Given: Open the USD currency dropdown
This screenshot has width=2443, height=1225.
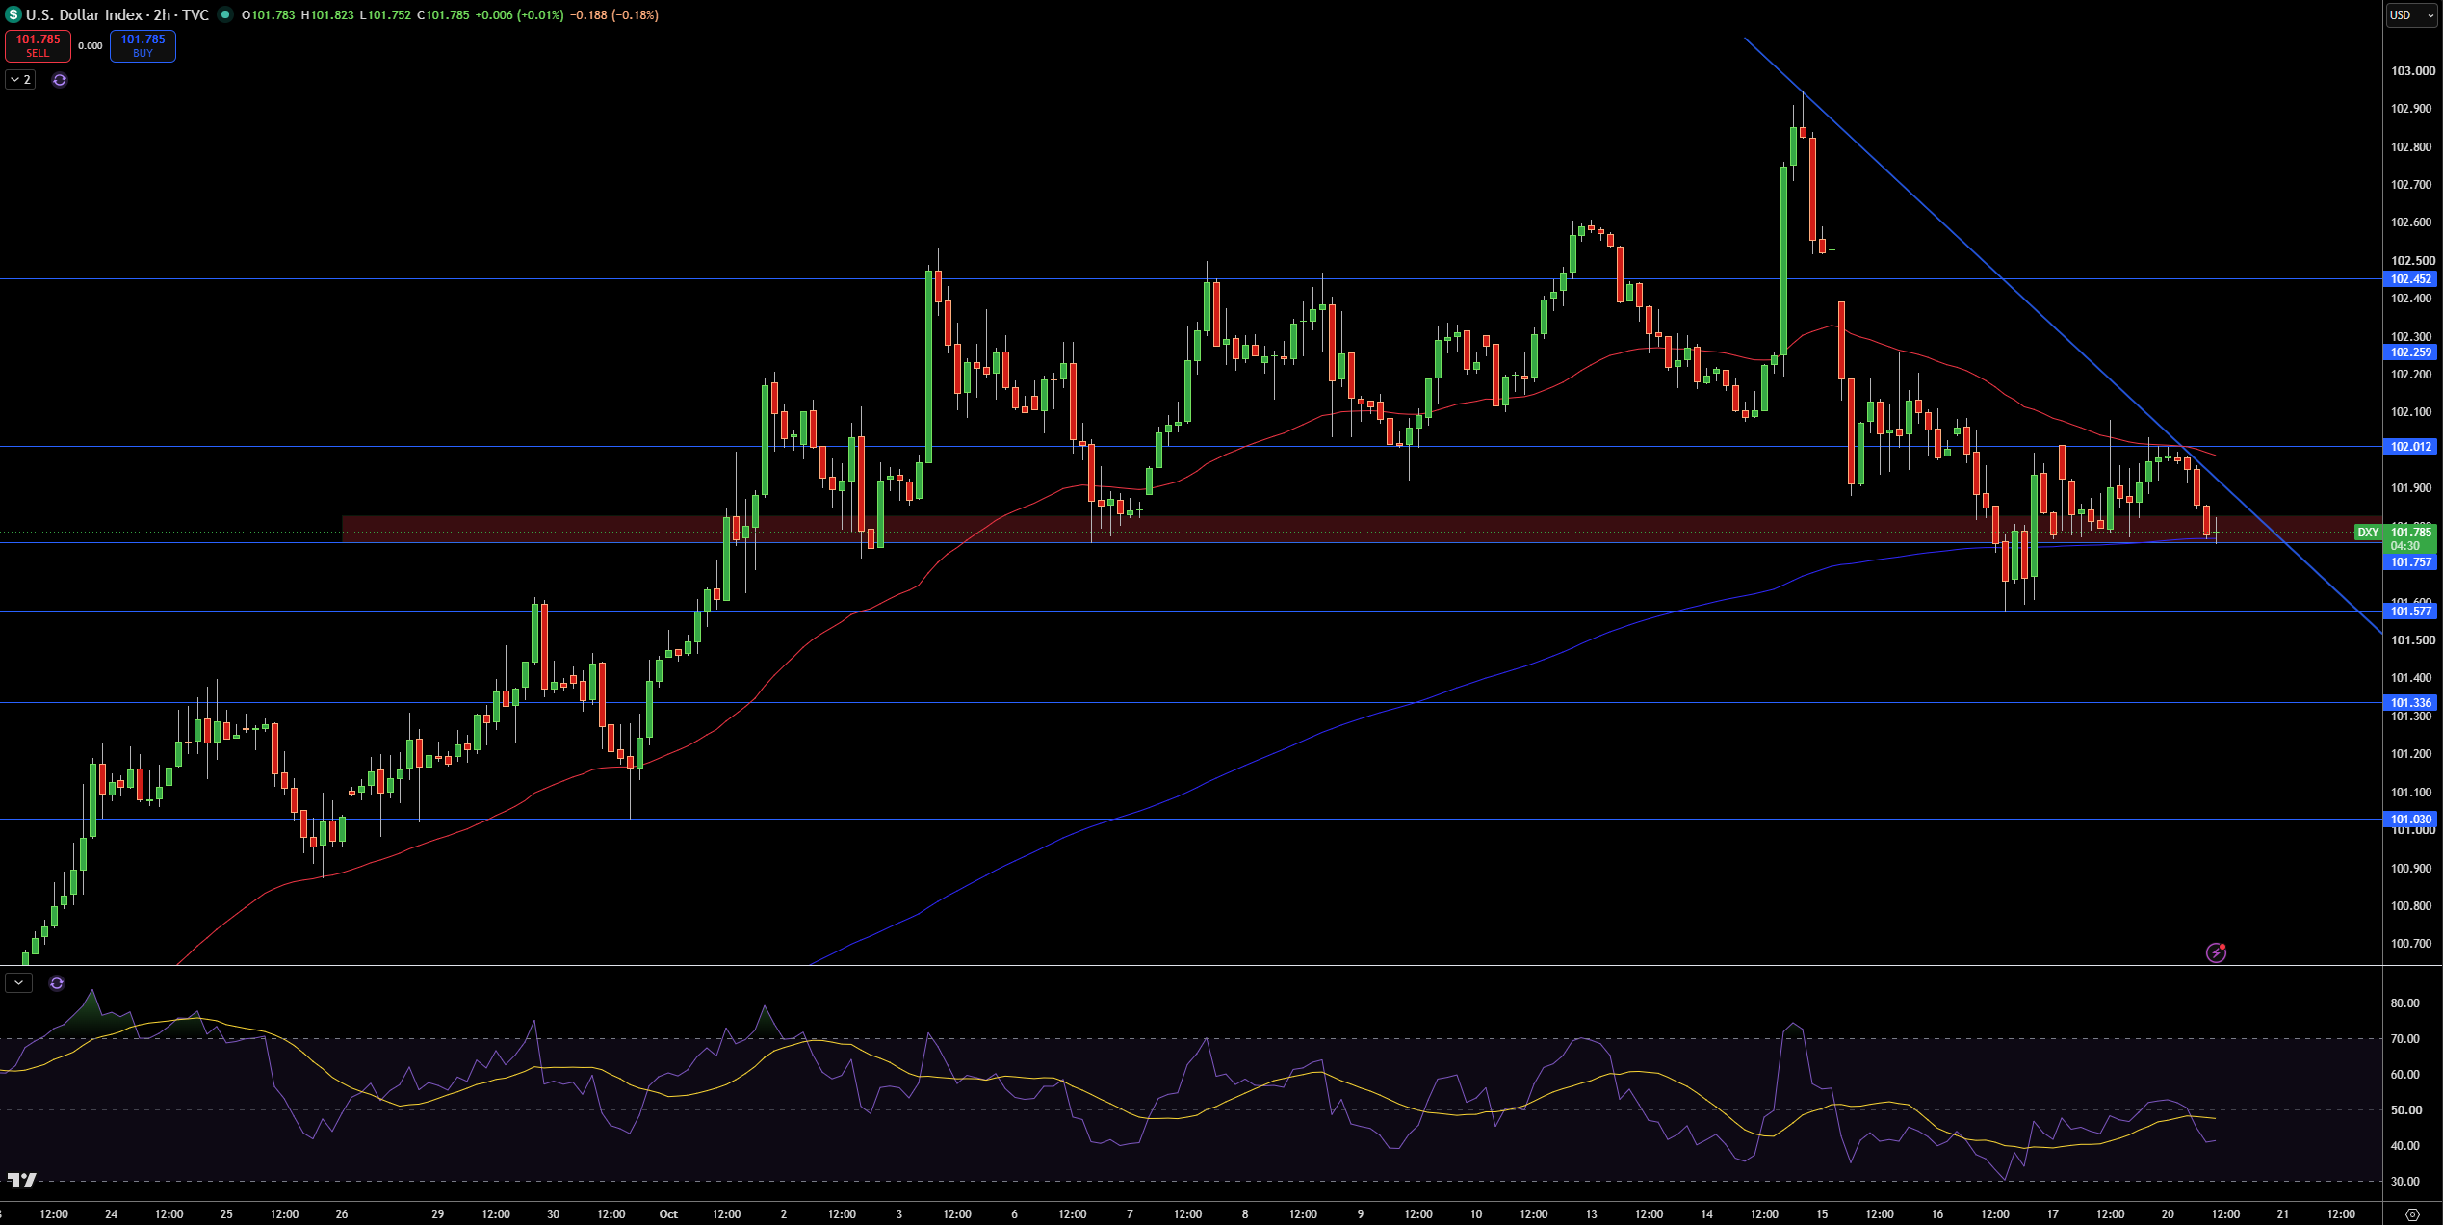Looking at the screenshot, I should click(x=2412, y=14).
